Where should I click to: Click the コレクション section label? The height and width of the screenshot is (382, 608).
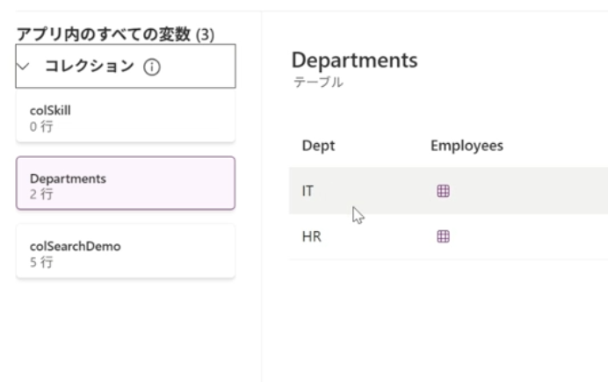tap(89, 67)
